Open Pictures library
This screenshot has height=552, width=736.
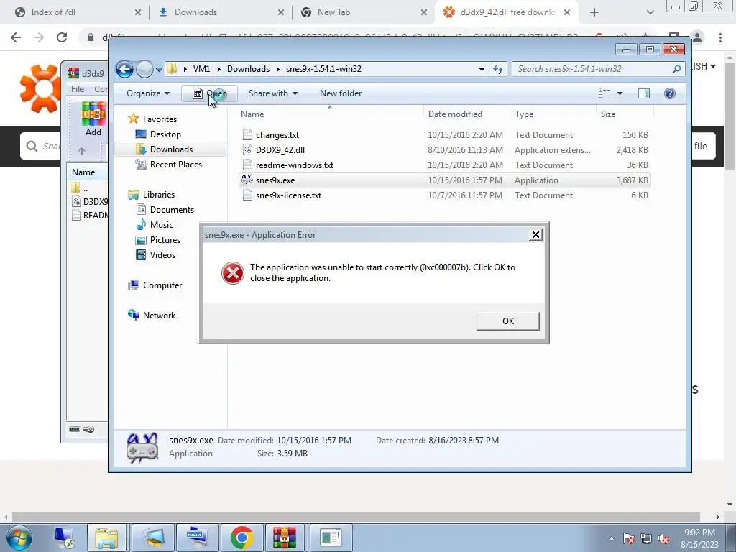pos(165,240)
